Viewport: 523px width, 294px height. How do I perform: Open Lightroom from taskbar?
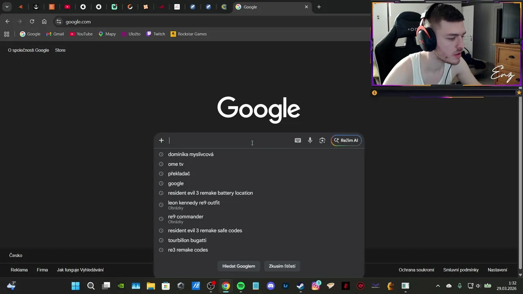pyautogui.click(x=286, y=286)
